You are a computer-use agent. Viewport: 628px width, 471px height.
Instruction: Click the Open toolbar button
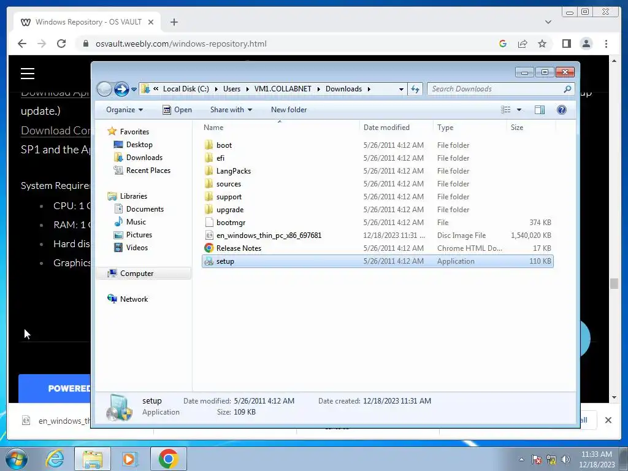click(177, 110)
